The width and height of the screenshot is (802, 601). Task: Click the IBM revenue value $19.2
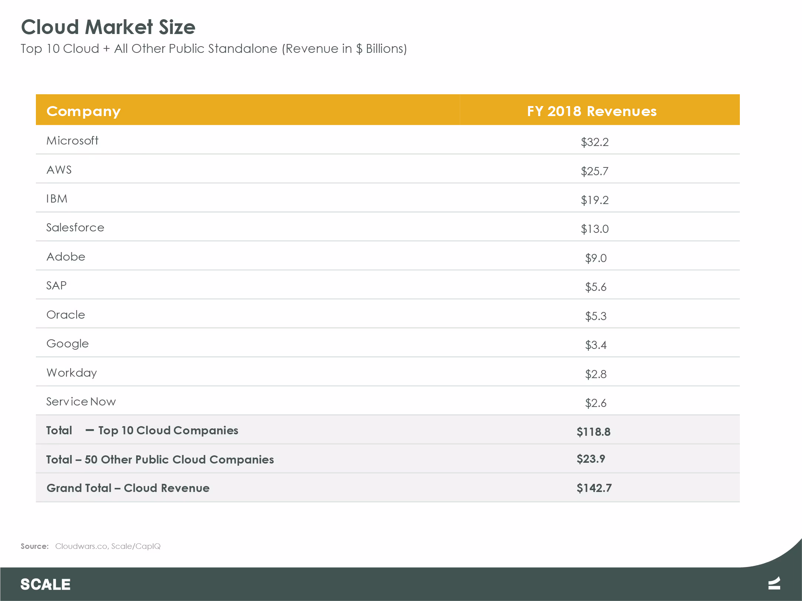point(594,200)
